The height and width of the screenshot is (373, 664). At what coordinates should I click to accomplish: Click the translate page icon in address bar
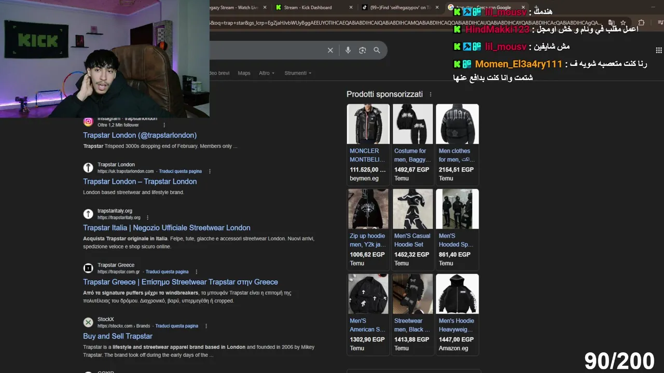(x=612, y=23)
